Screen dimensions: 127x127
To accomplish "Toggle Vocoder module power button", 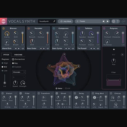I will tap(29, 28).
